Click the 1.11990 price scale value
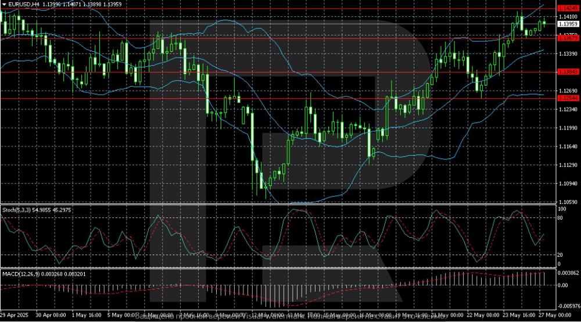Screen dimensions: 581x322 567,128
